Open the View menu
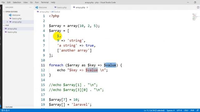 26,2
